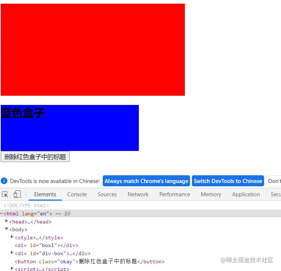This screenshot has width=281, height=271.
Task: Open the Sources tab
Action: [x=107, y=194]
